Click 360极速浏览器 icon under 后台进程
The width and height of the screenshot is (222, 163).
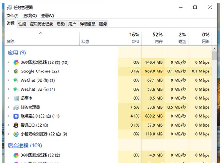click(16, 155)
